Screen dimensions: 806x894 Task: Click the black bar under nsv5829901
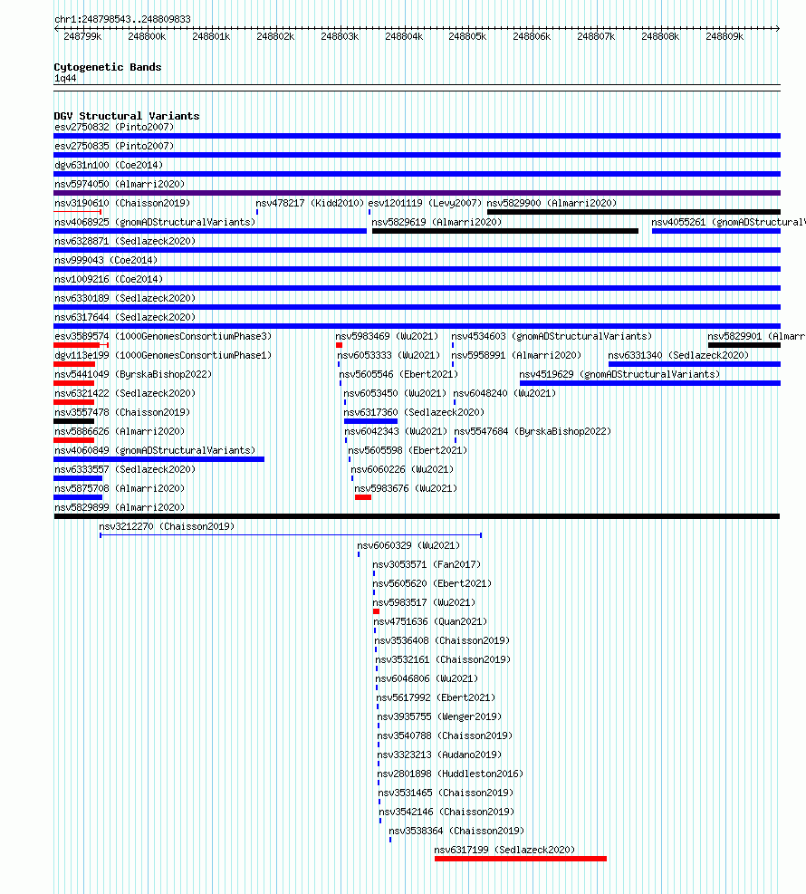pyautogui.click(x=744, y=345)
